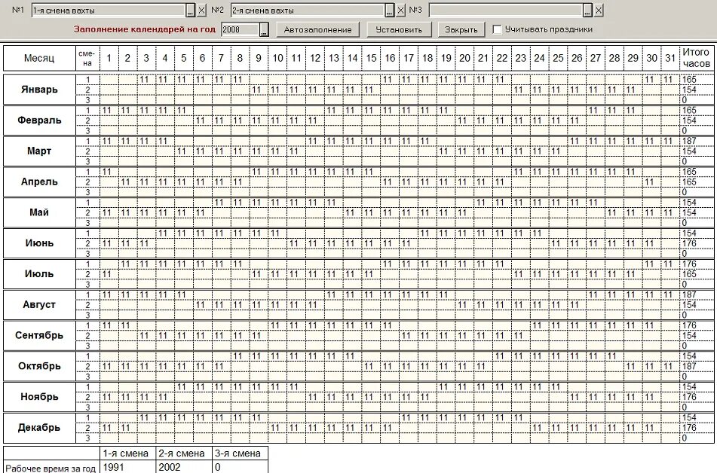Click the Автозаполнение button

tap(318, 29)
